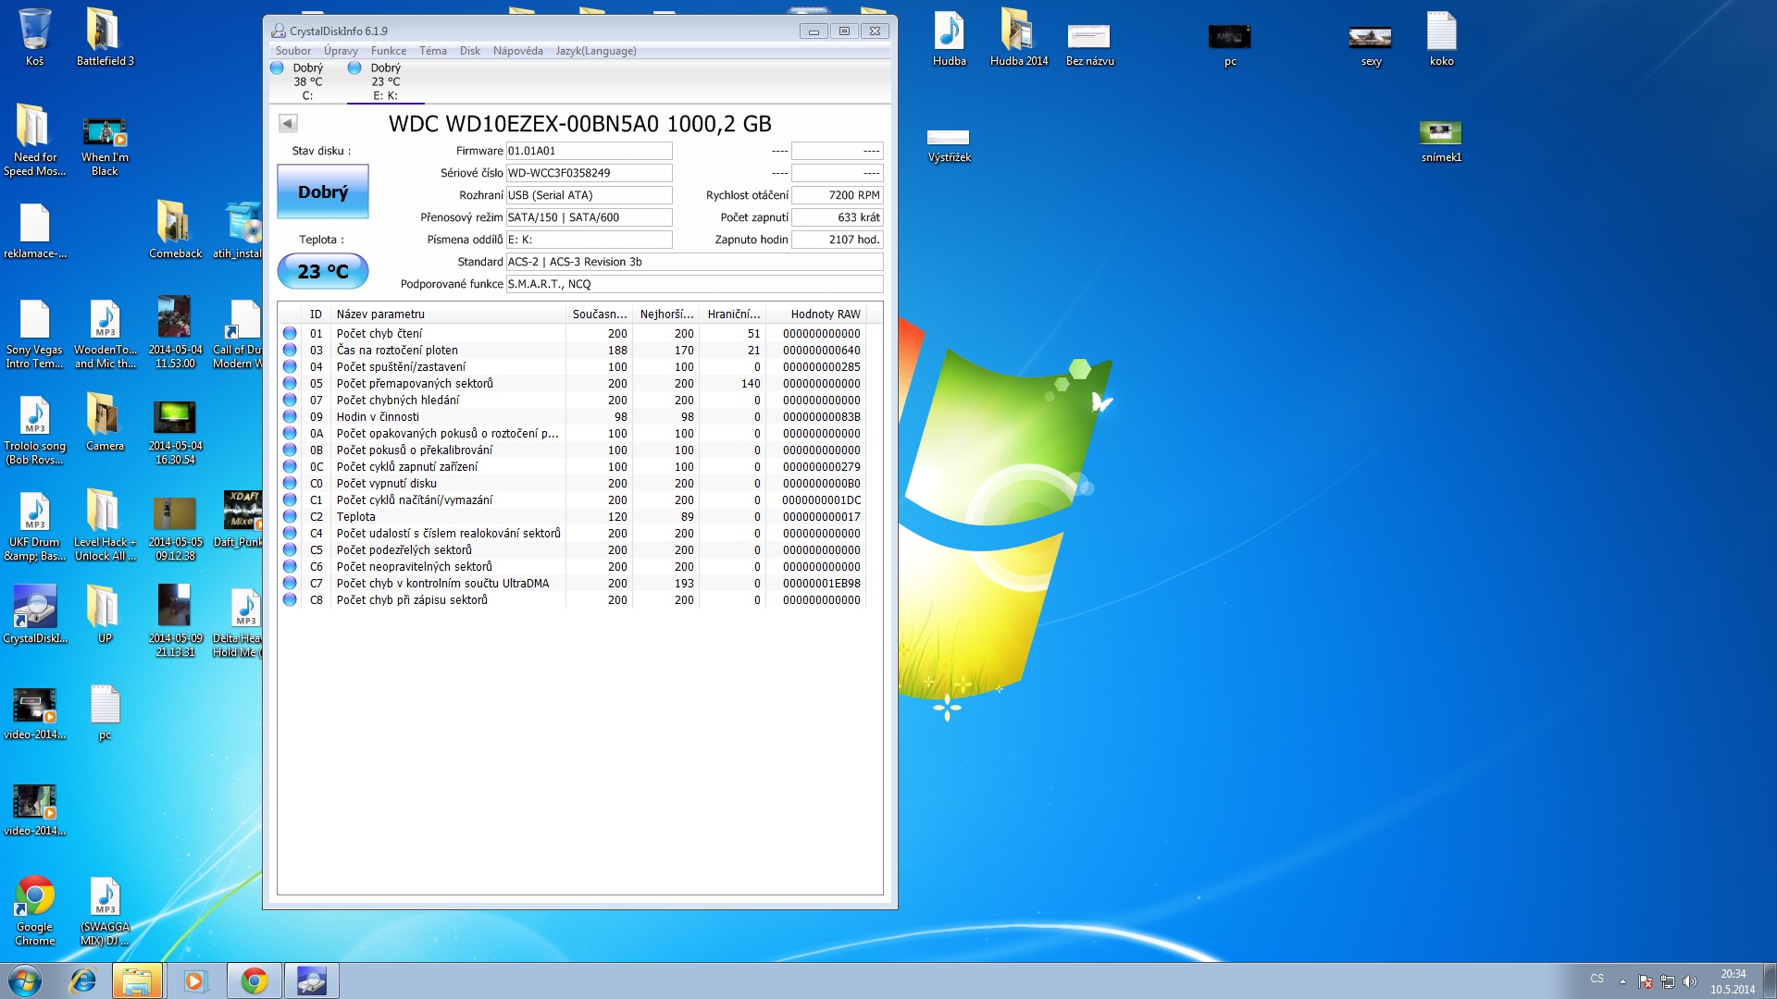This screenshot has width=1777, height=999.
Task: Switch to Chrome in the taskbar
Action: pyautogui.click(x=254, y=980)
